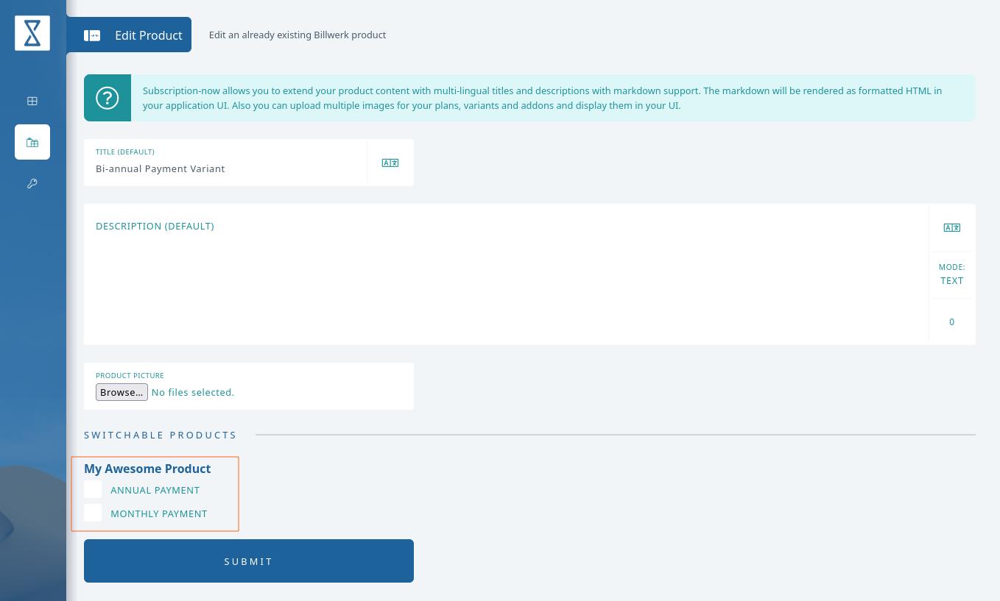Open the translation icon beside Title field
This screenshot has height=601, width=1000.
tap(390, 163)
